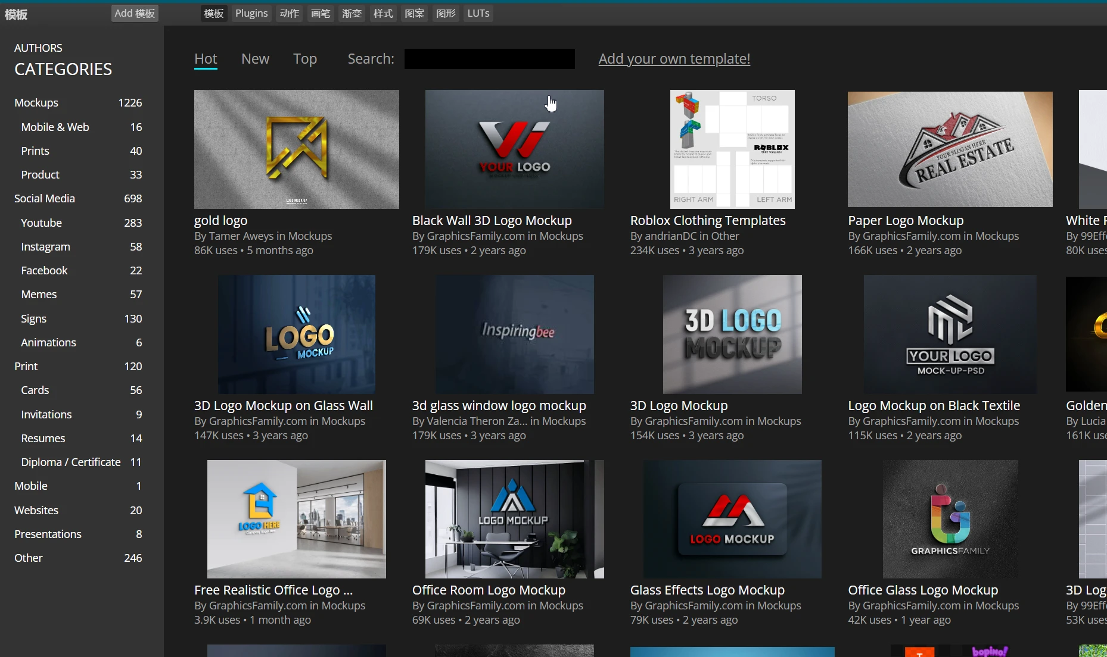Switch to the 模板 tab
Viewport: 1107px width, 657px height.
coord(214,13)
